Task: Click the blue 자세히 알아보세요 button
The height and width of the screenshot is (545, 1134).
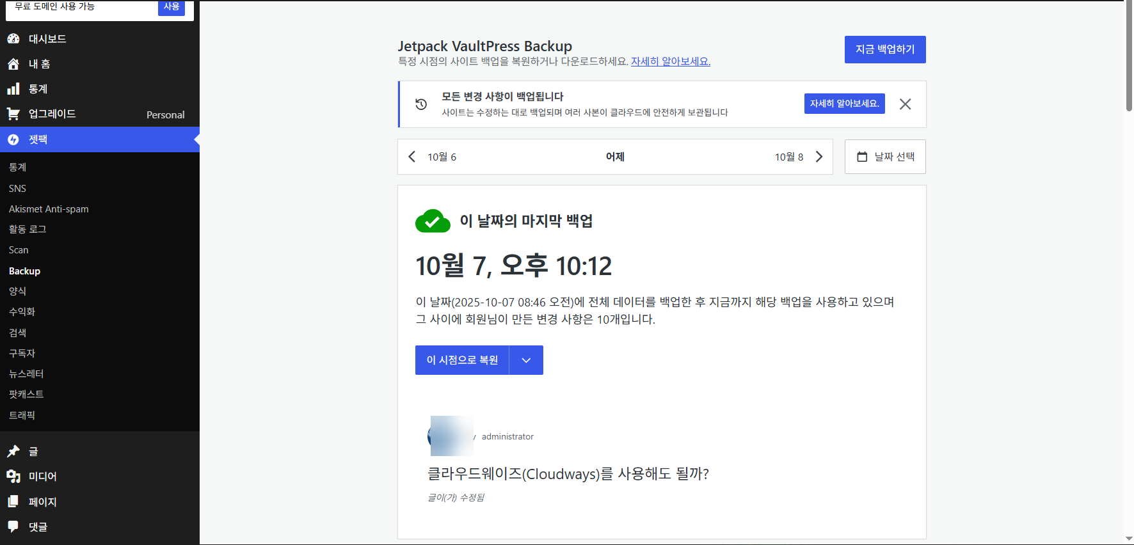Action: [845, 104]
